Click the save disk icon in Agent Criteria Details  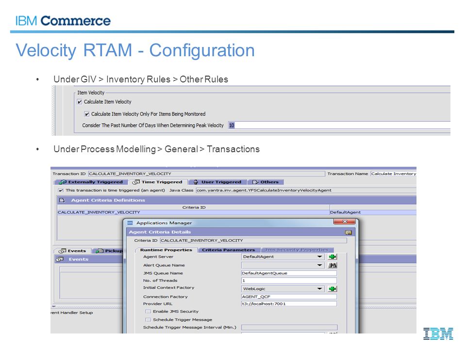pos(349,232)
